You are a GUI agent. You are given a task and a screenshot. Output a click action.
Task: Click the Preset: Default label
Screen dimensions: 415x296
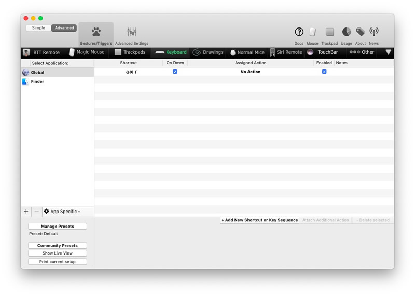[x=44, y=234]
